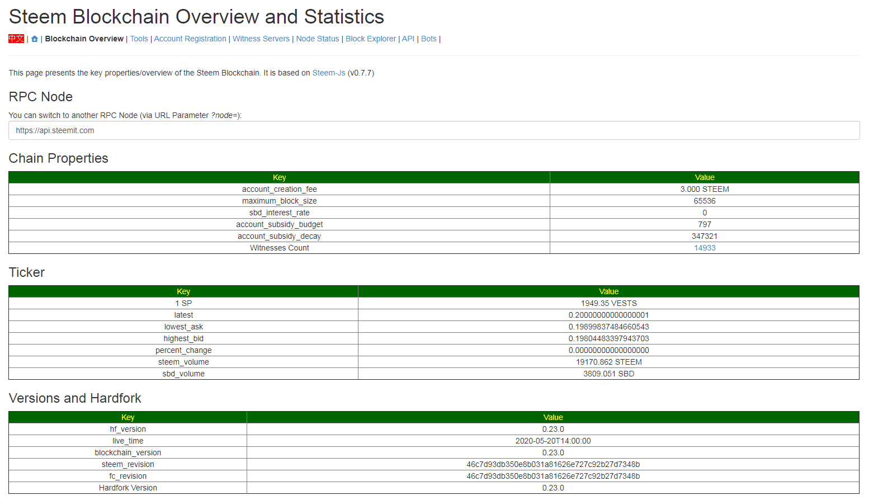
Task: Select the value 0.19899837484660543
Action: tap(609, 327)
